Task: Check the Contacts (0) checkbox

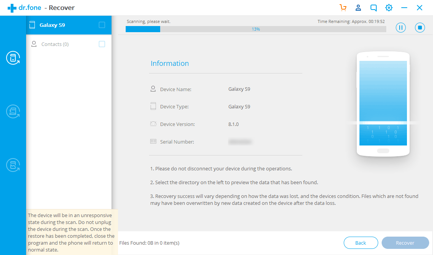Action: point(102,44)
